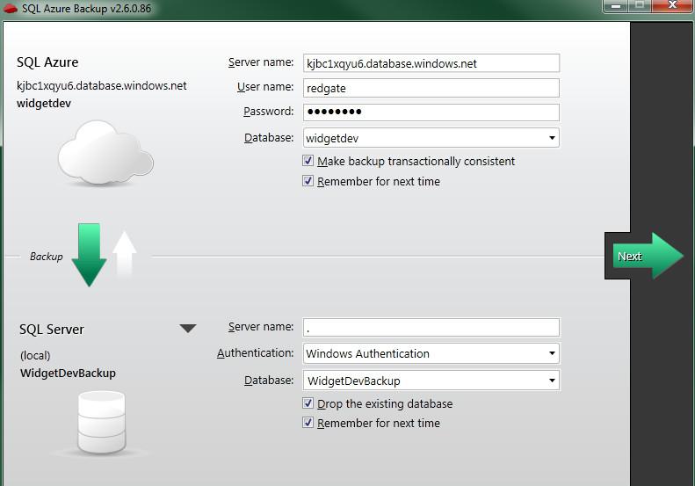695x486 pixels.
Task: Click the User name: field label
Action: pyautogui.click(x=265, y=87)
